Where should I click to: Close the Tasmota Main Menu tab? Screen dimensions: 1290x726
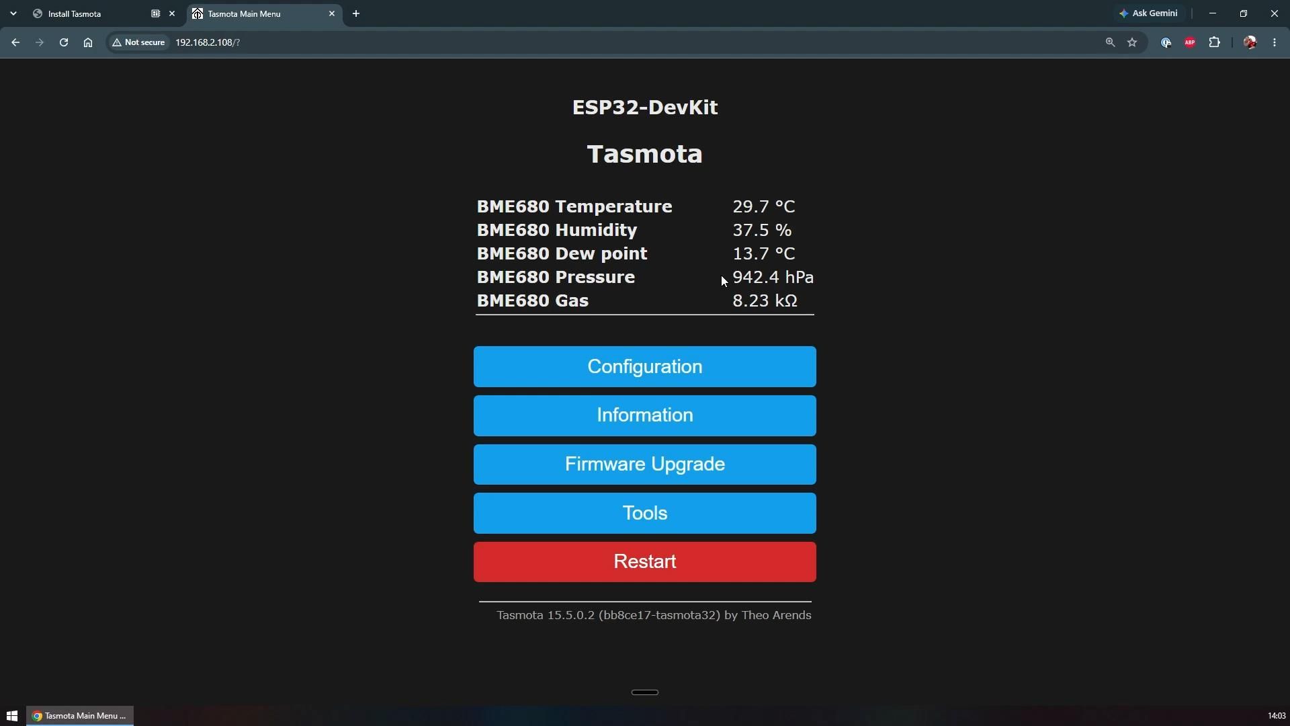tap(332, 13)
